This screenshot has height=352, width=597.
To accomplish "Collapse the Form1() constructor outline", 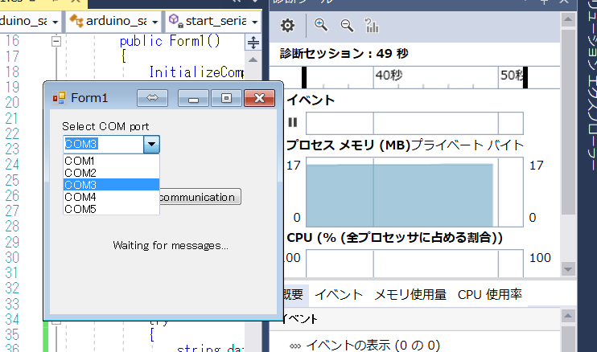I will click(56, 42).
